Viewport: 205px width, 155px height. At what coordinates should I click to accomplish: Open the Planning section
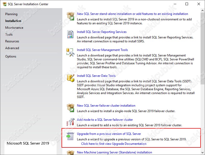coord(11,14)
